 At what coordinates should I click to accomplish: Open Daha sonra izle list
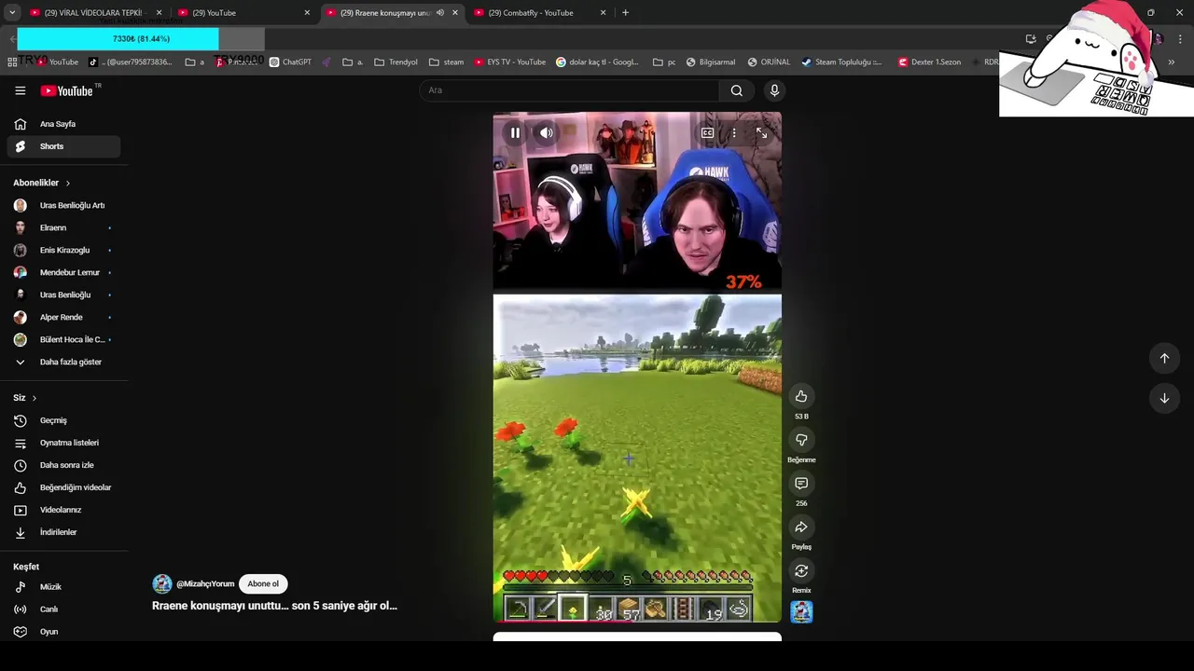click(63, 465)
